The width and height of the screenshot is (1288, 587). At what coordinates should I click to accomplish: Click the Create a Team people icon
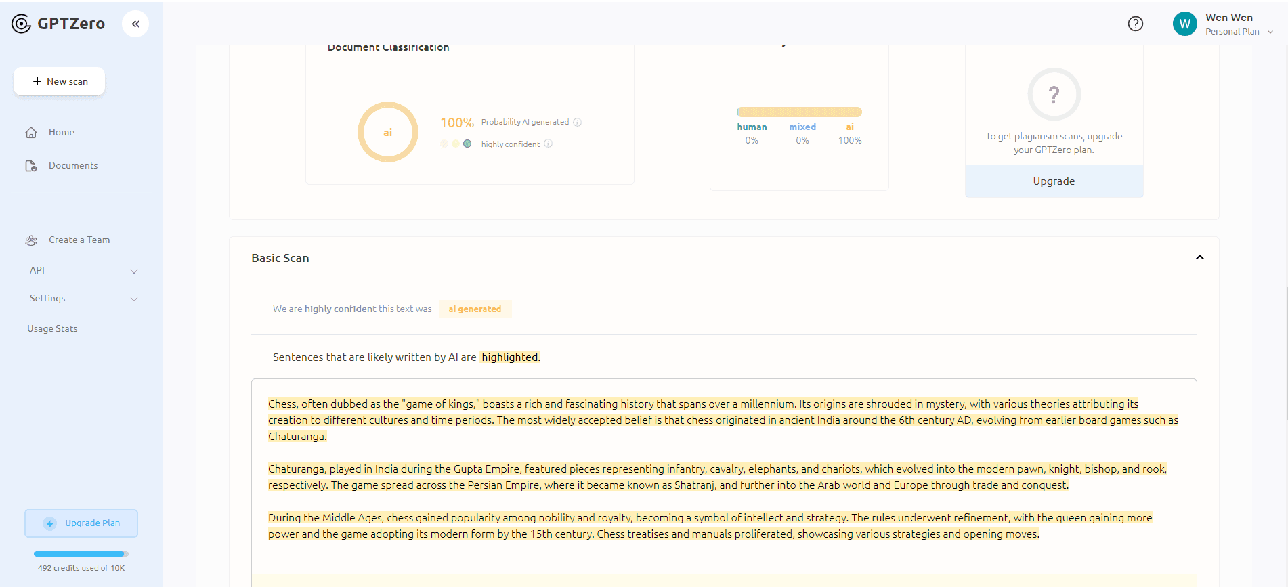coord(31,240)
